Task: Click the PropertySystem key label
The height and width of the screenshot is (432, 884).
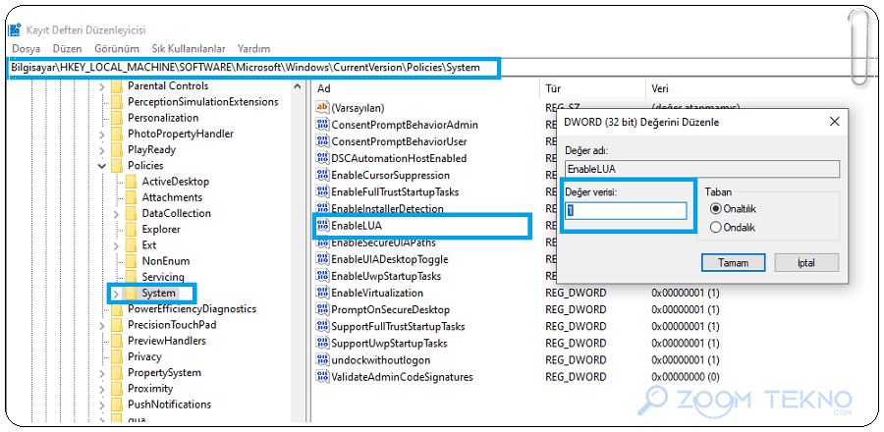Action: 164,373
